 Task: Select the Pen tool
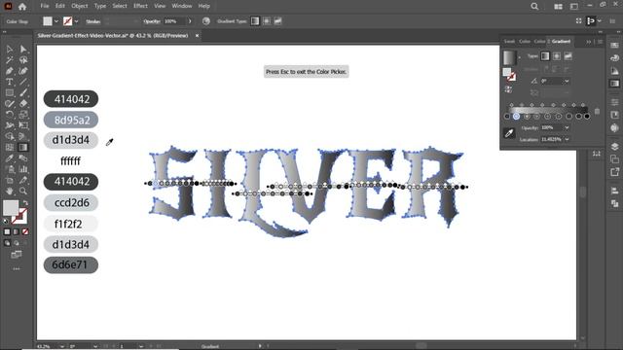pyautogui.click(x=10, y=71)
